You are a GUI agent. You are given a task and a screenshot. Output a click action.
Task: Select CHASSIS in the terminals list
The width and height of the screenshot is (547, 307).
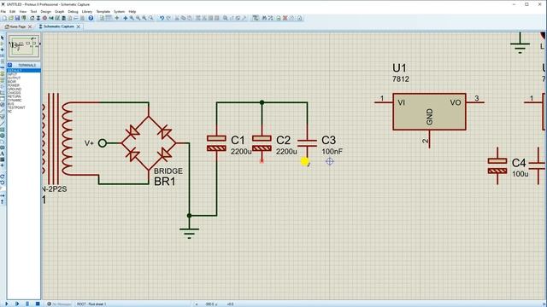pyautogui.click(x=24, y=93)
